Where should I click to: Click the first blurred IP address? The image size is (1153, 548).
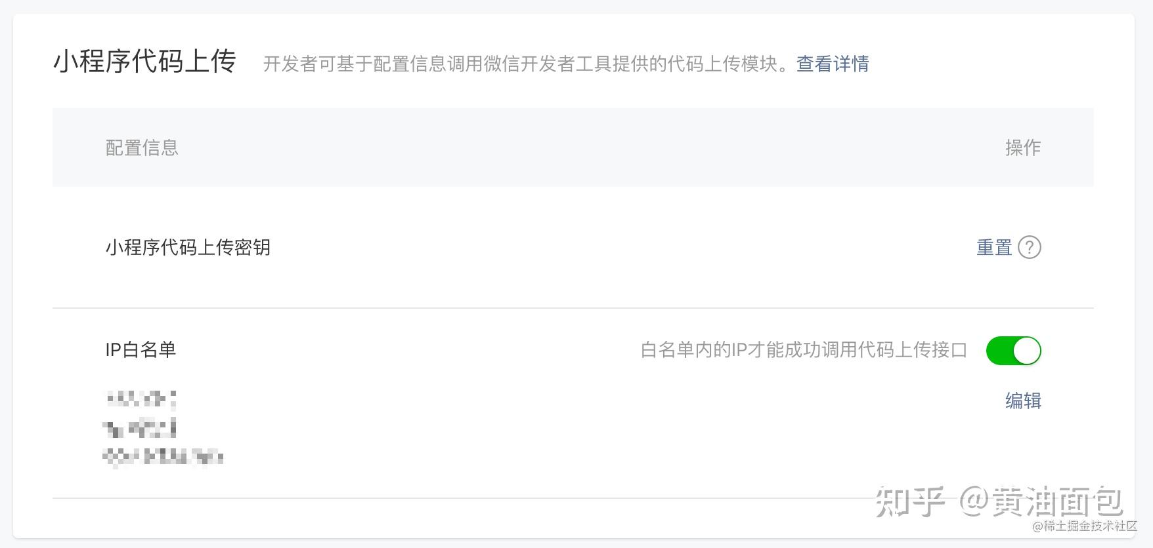[x=141, y=399]
